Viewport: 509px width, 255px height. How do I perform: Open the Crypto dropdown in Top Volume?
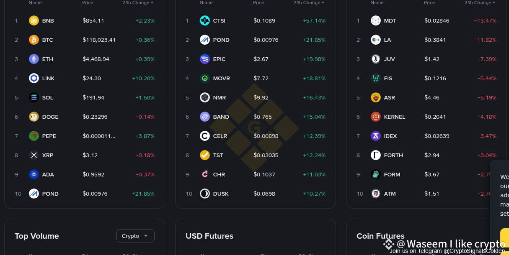pos(135,236)
